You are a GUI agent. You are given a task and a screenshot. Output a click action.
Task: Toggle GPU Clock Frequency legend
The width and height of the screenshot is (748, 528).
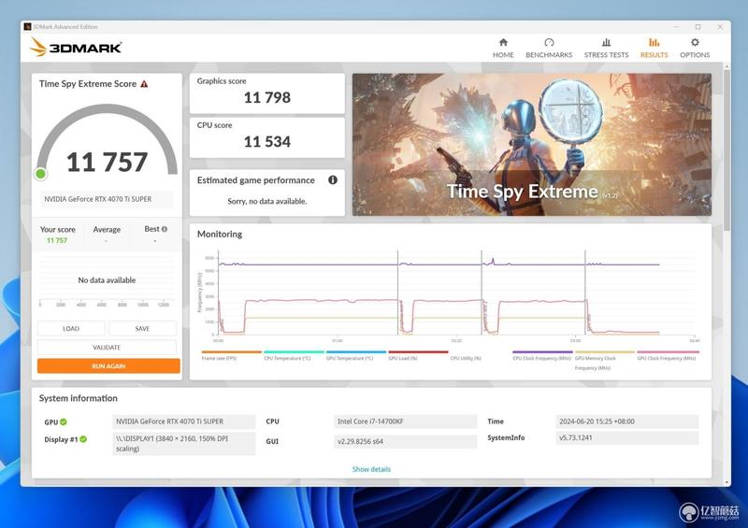[x=668, y=355]
